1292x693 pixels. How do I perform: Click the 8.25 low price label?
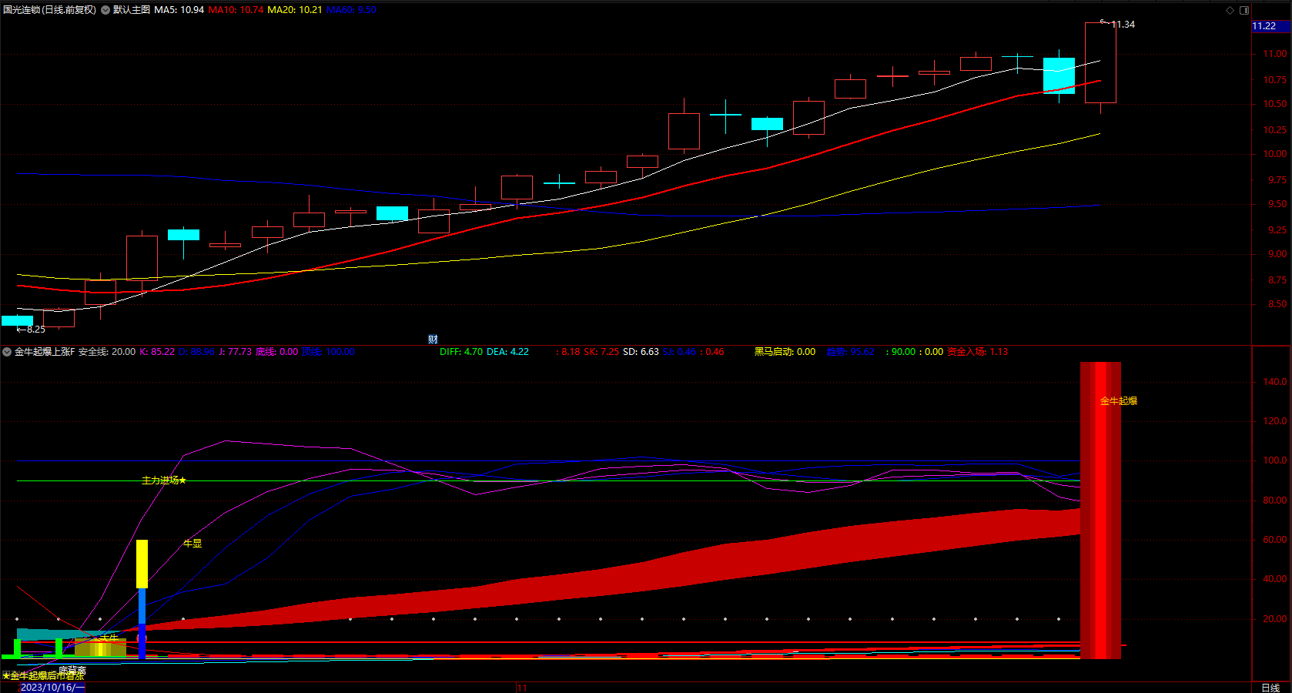coord(35,330)
